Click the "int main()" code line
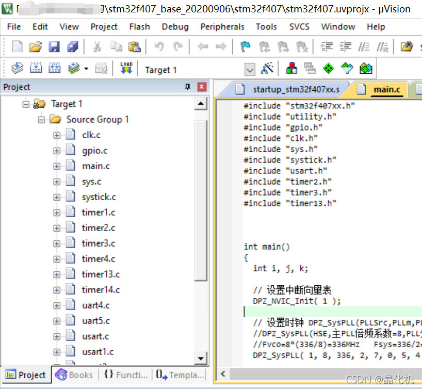 pos(267,247)
